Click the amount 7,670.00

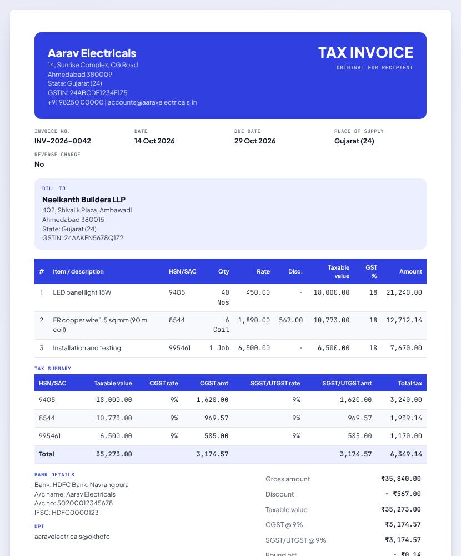(406, 348)
